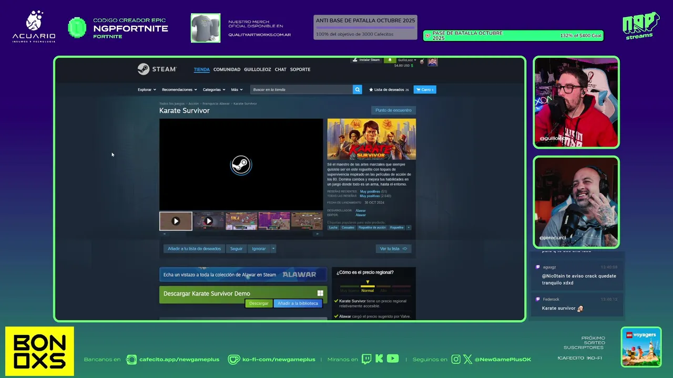The height and width of the screenshot is (378, 673).
Task: Select the fifth gameplay screenshot thumbnail
Action: point(307,221)
